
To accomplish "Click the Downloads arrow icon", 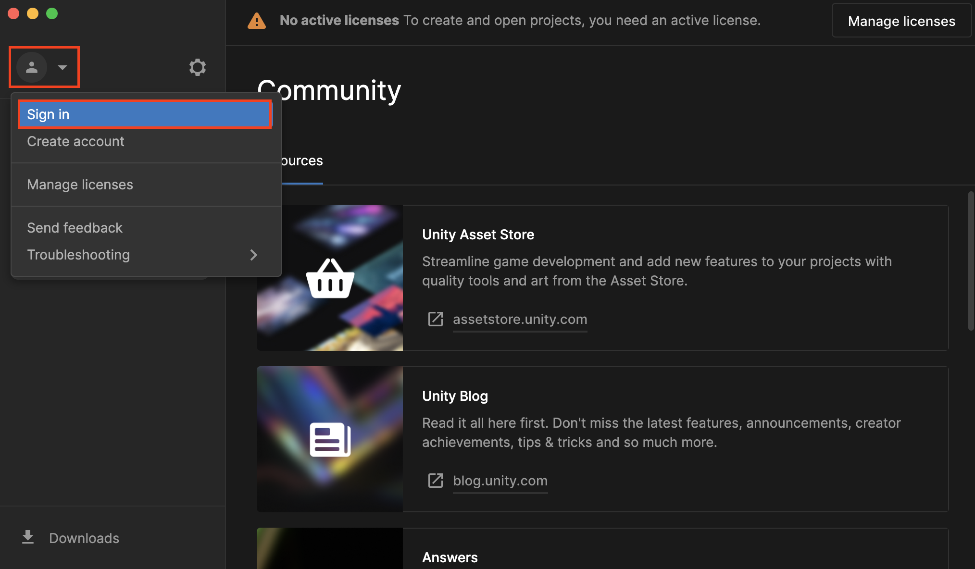I will point(28,537).
